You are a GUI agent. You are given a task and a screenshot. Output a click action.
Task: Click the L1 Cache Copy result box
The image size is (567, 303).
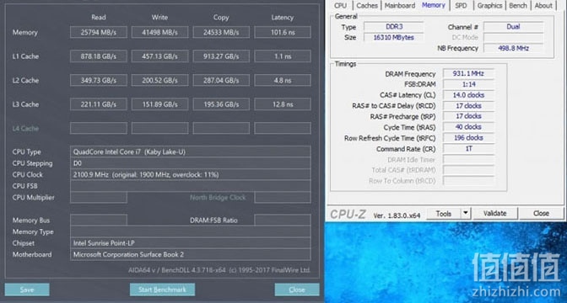coord(221,56)
